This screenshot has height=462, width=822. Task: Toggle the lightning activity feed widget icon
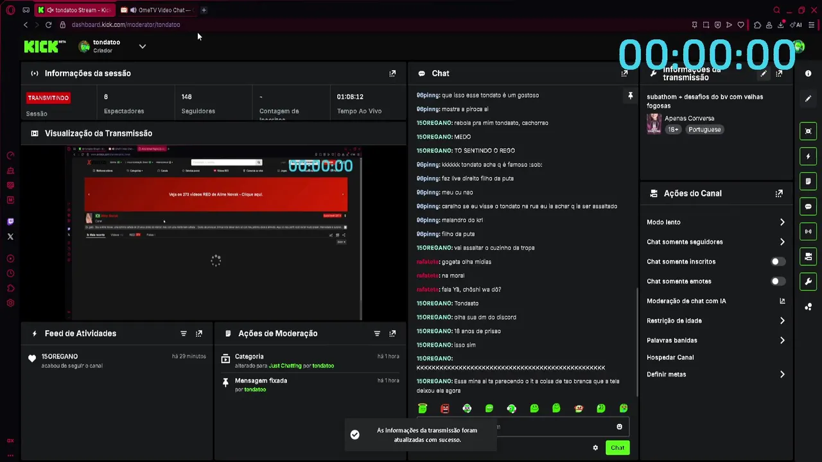coord(808,157)
